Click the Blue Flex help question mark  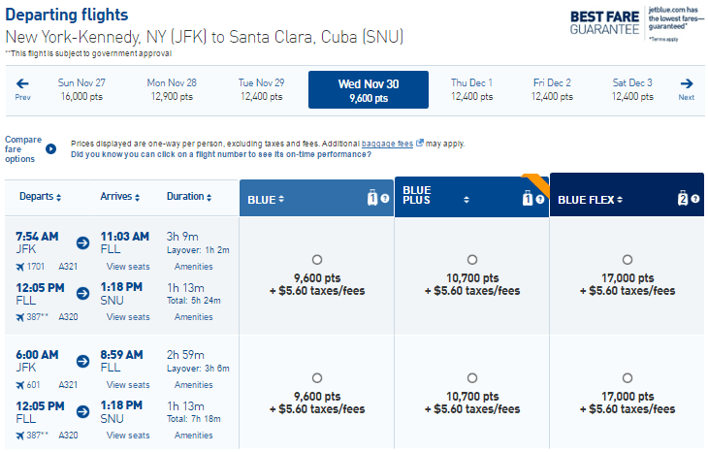tap(695, 199)
